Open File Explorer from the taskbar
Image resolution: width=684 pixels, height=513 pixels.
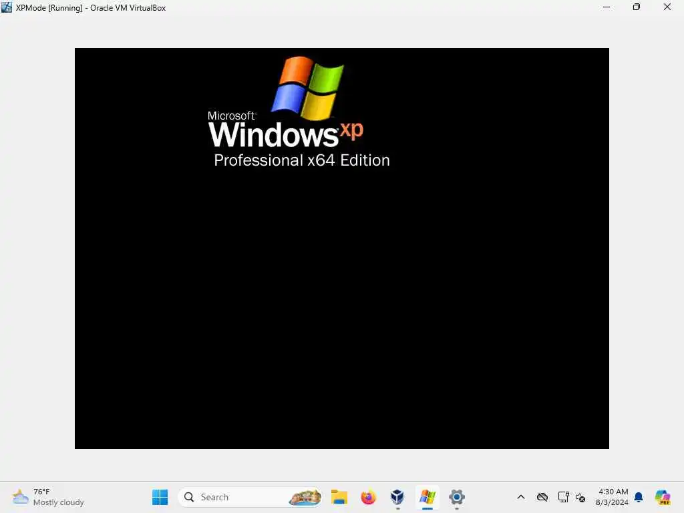pyautogui.click(x=339, y=497)
